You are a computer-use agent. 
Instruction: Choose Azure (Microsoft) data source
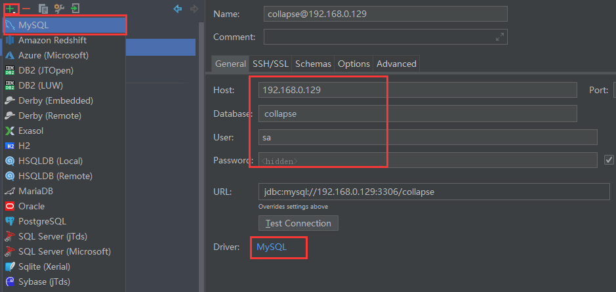point(64,55)
